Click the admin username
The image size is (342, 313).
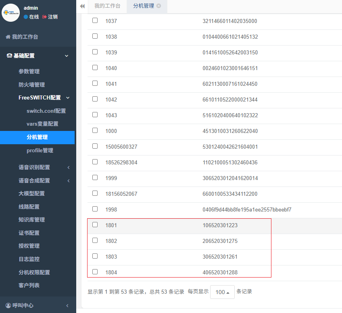31,8
